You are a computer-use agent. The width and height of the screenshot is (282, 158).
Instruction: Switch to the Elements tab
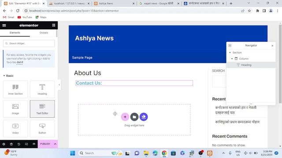(x=15, y=33)
